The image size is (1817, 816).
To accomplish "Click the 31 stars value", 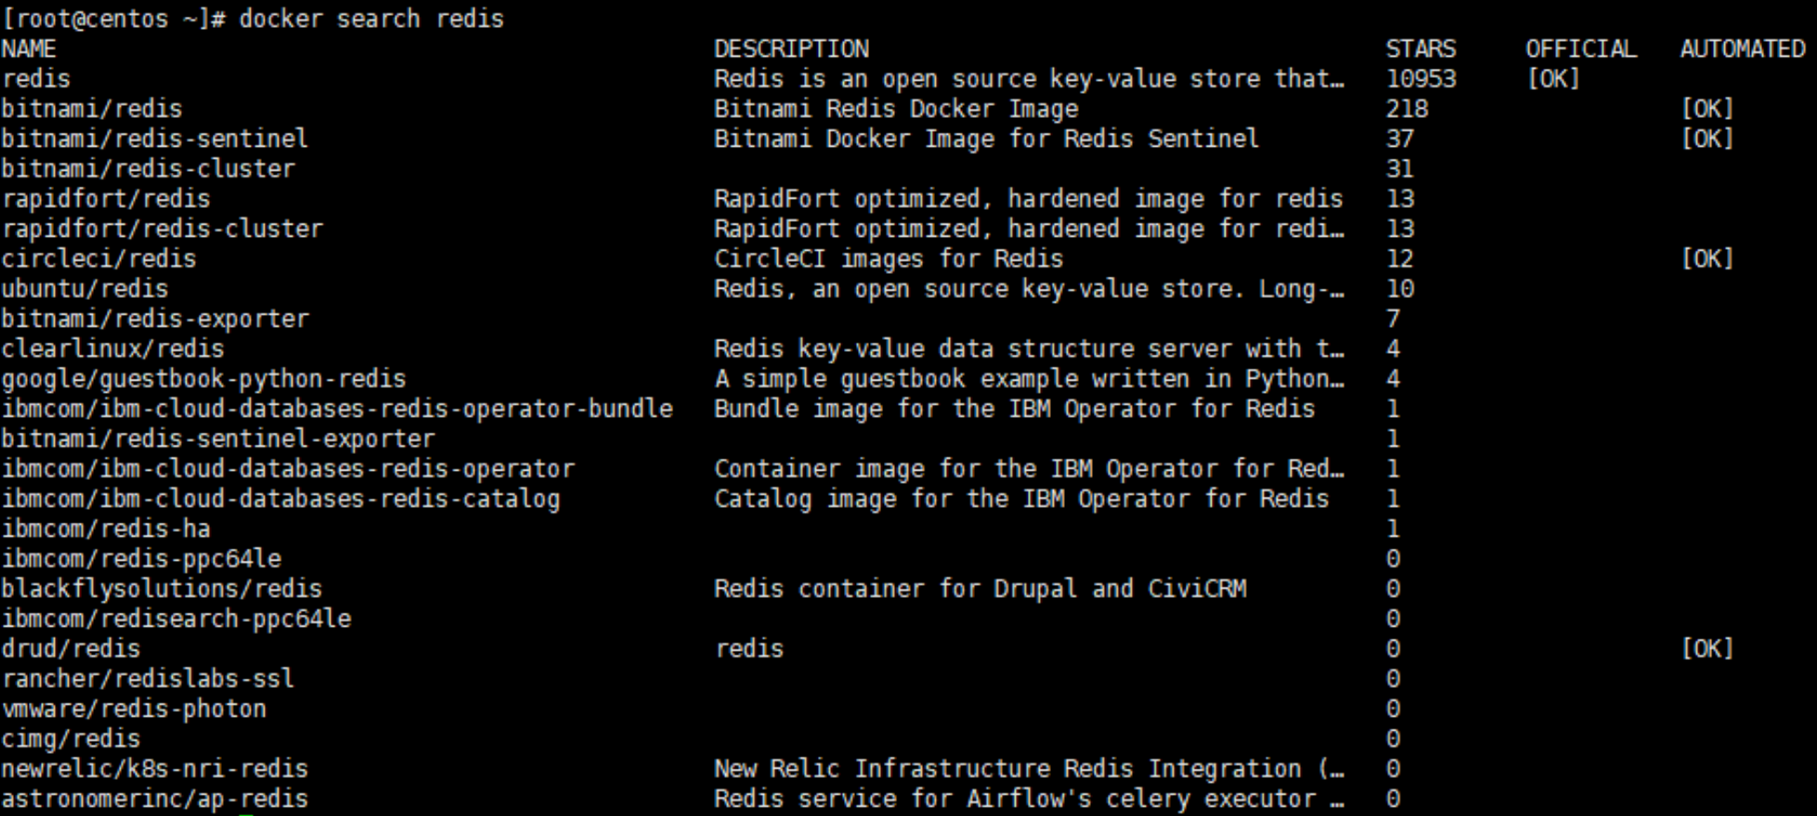I will pyautogui.click(x=1400, y=169).
